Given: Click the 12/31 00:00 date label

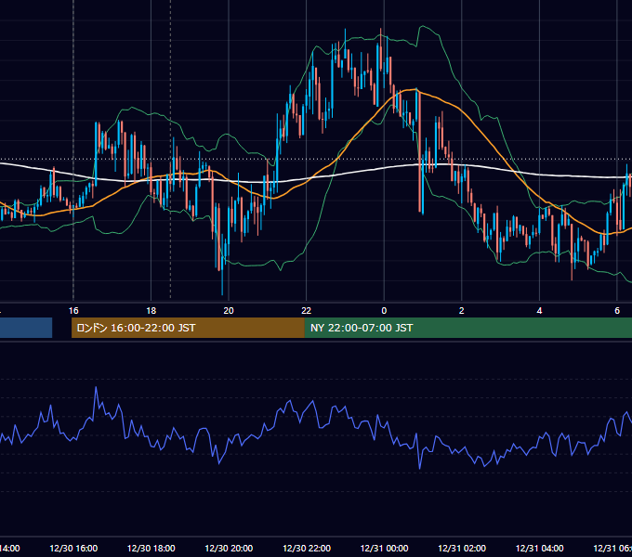Looking at the screenshot, I should click(384, 548).
